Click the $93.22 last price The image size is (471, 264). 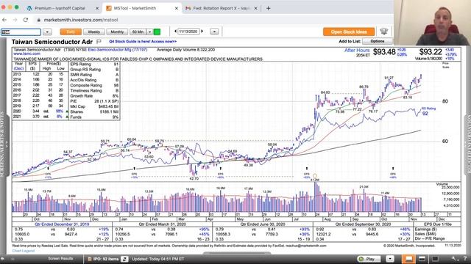pyautogui.click(x=431, y=52)
